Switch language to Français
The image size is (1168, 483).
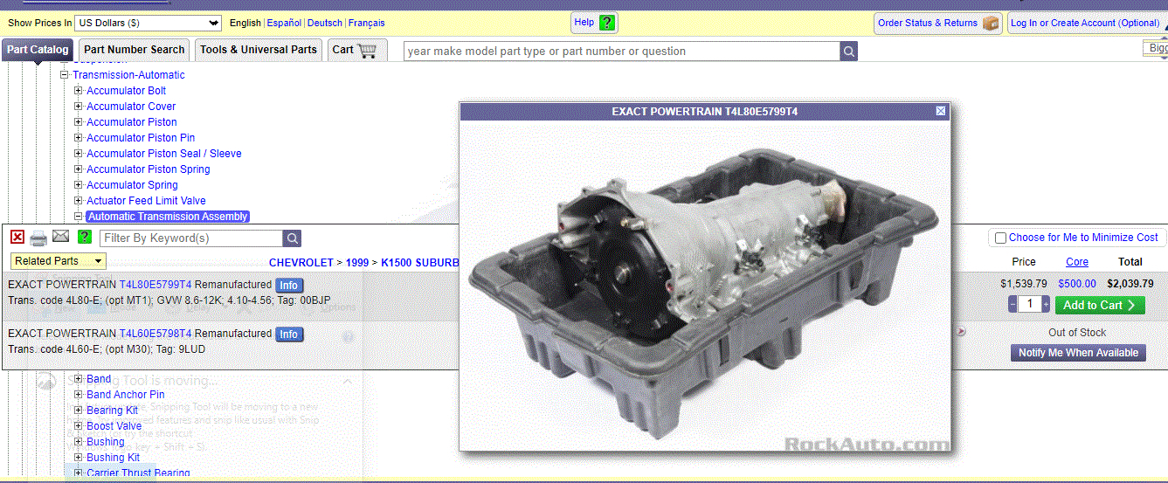coord(367,23)
